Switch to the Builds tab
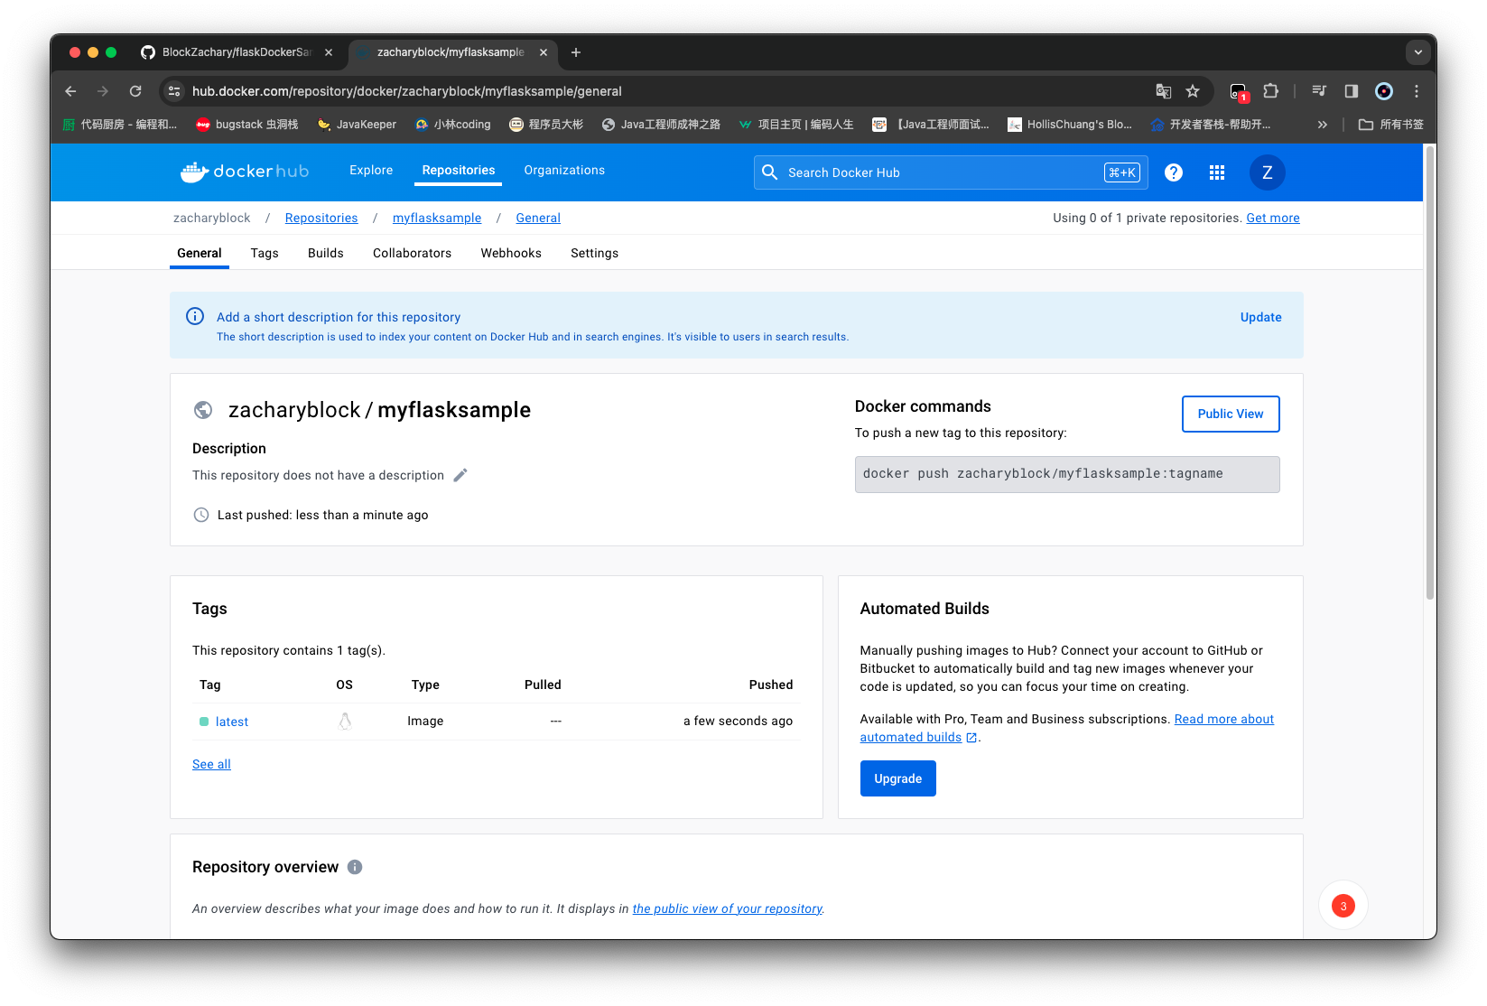 coord(325,253)
